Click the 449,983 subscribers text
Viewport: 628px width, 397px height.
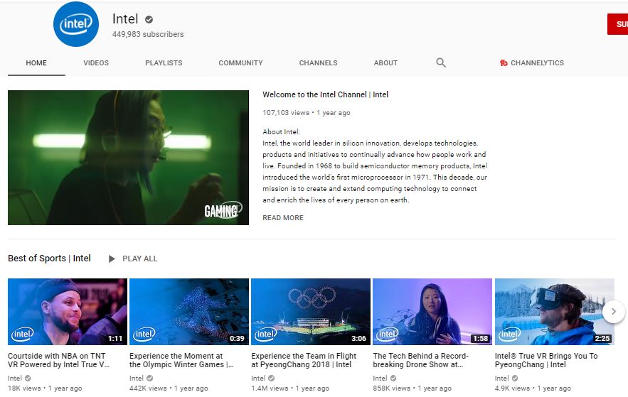(148, 34)
